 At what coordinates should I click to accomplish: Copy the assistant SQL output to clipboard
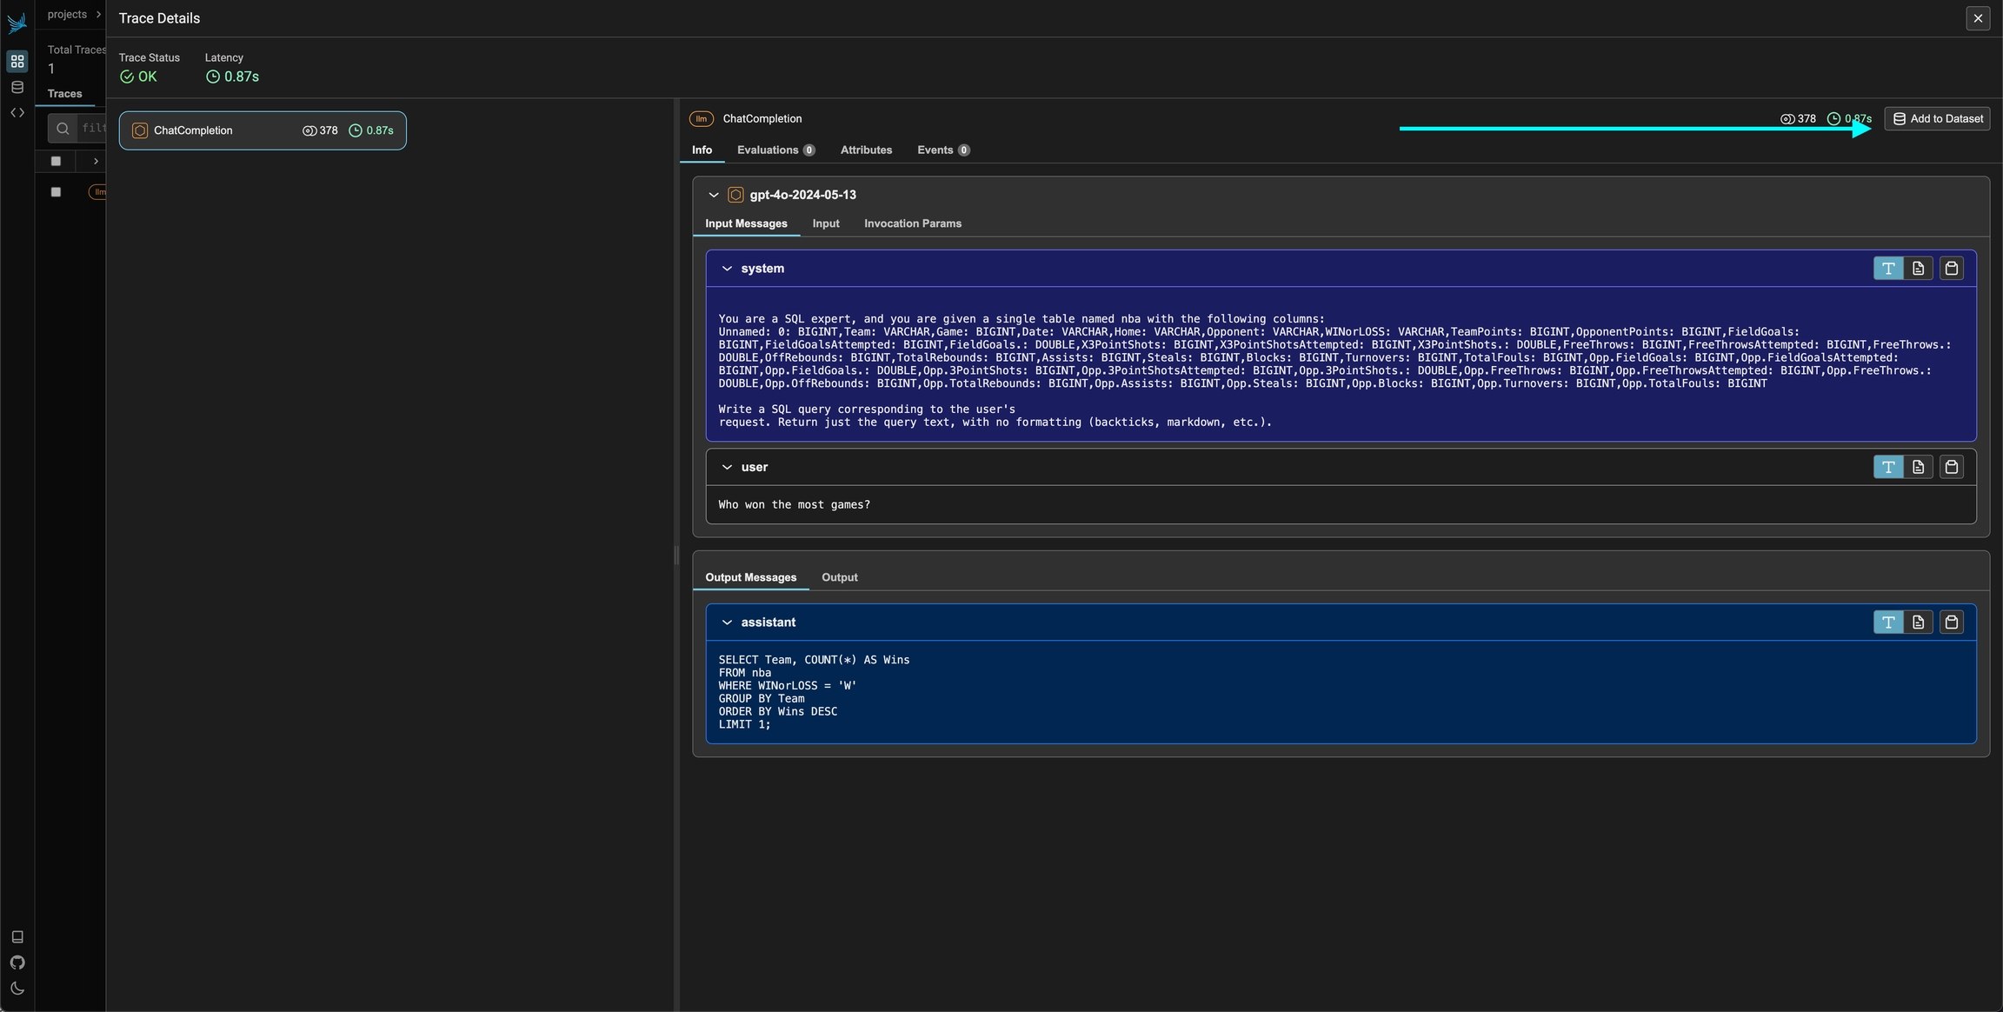tap(1951, 623)
